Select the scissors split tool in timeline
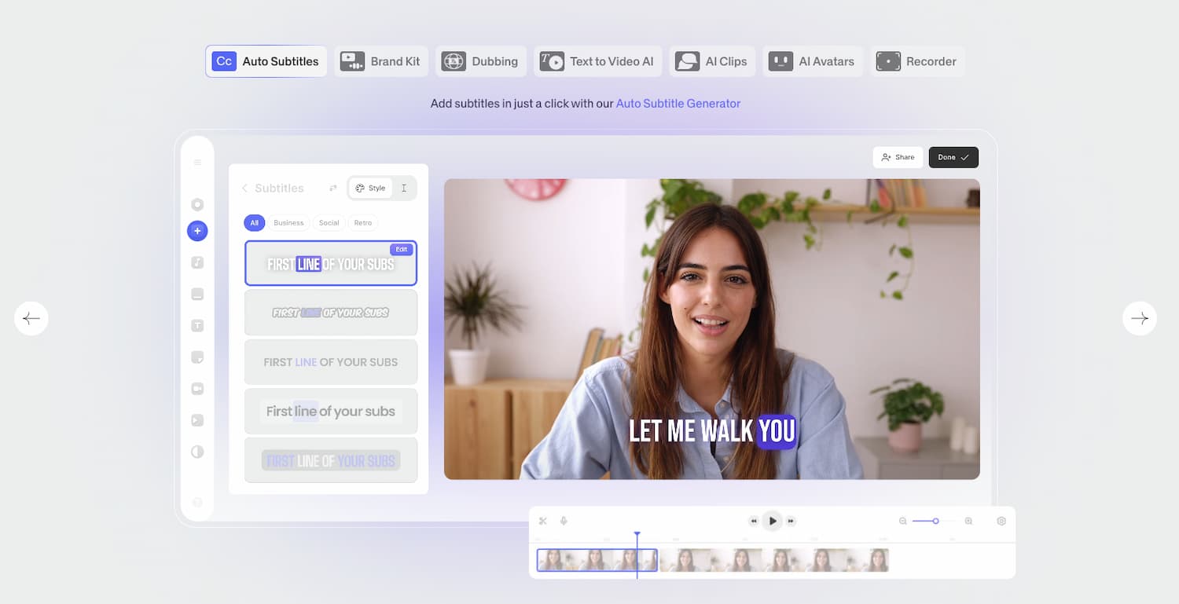Image resolution: width=1179 pixels, height=604 pixels. click(542, 520)
